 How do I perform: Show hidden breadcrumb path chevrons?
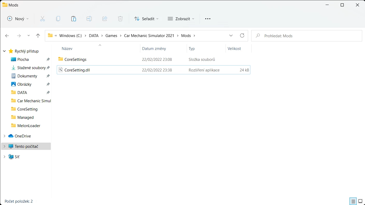point(56,36)
